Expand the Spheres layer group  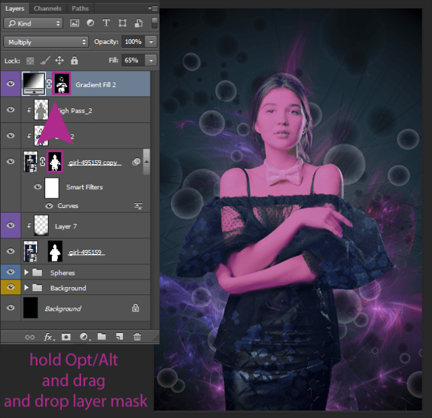[x=26, y=273]
